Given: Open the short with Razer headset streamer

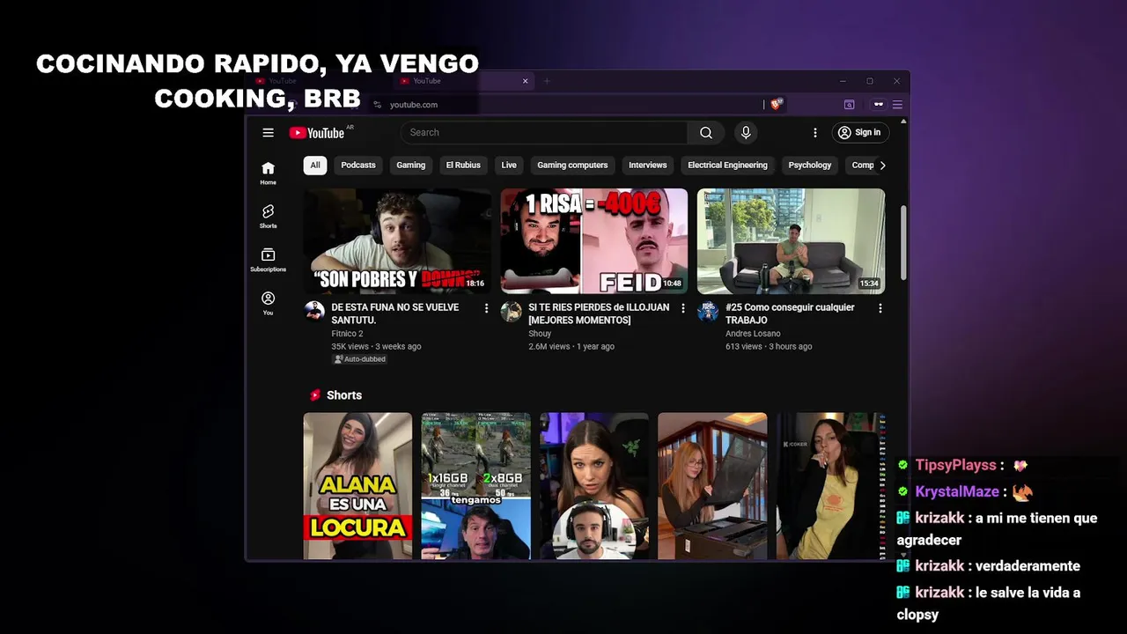Looking at the screenshot, I should (x=594, y=486).
